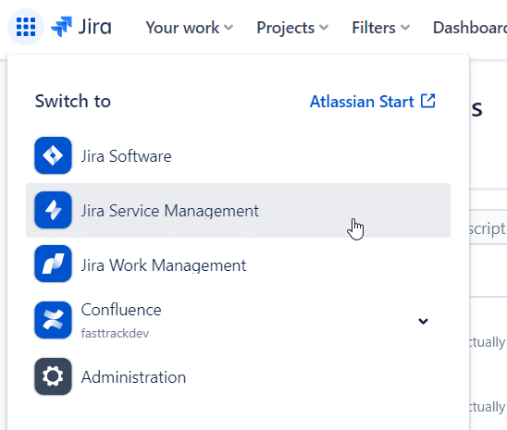Open the Filters dropdown menu
Image resolution: width=507 pixels, height=430 pixels.
coord(380,28)
